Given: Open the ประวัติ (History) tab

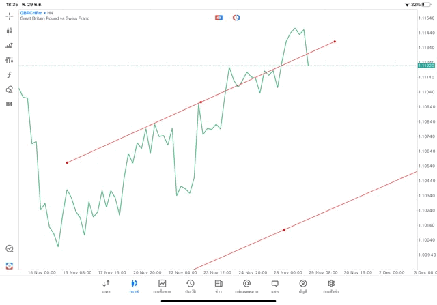Looking at the screenshot, I should (191, 287).
